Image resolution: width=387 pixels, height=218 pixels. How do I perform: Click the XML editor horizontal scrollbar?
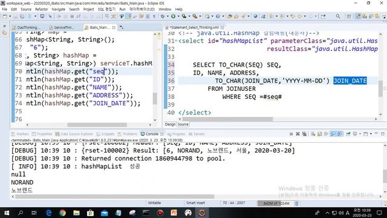227,119
